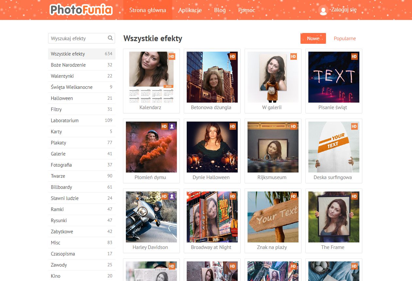Click HD badge on The Frame
Screen dimensions: 412x281
[x=354, y=196]
